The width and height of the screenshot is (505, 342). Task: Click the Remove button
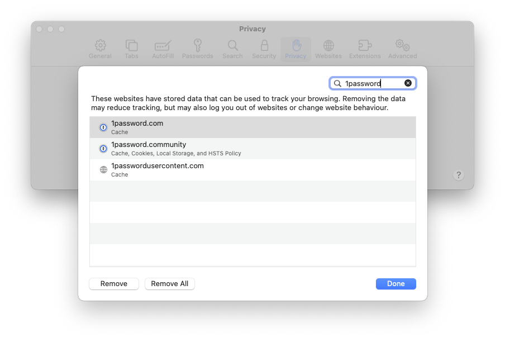pos(114,284)
